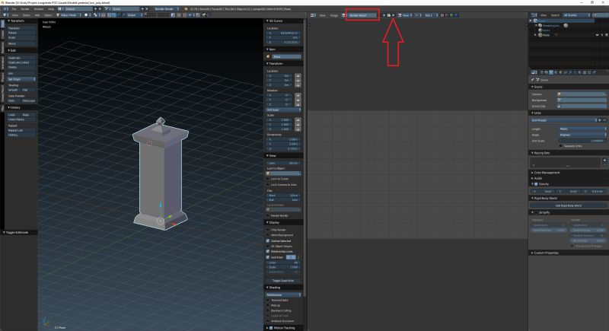Click the Plane object name field in the Item panel
The image size is (609, 331).
pos(287,56)
